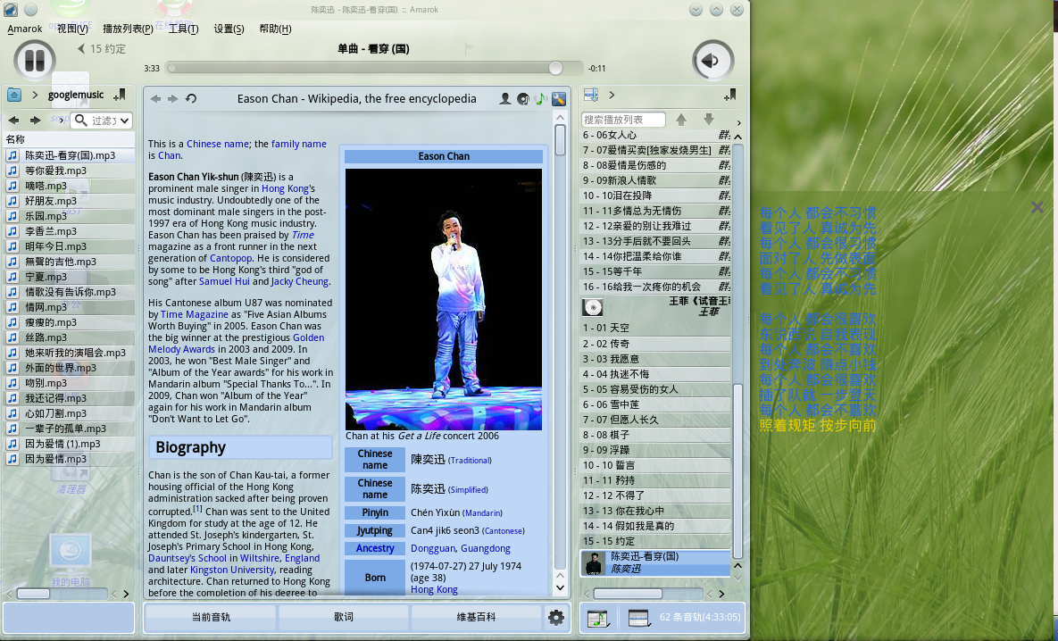Open the 设置(S) menu

tap(229, 29)
